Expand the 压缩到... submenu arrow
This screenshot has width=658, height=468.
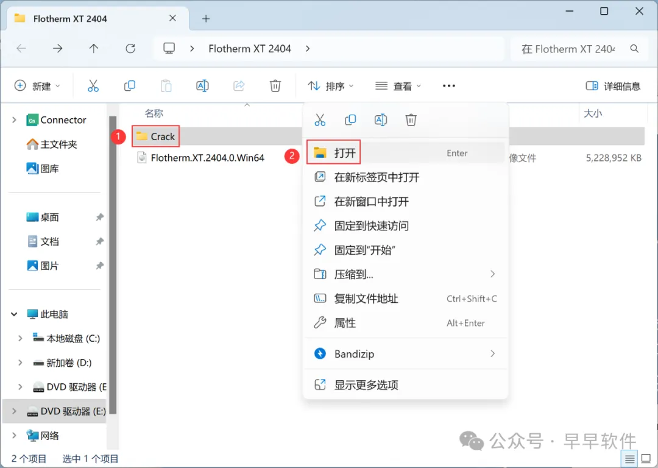click(493, 274)
